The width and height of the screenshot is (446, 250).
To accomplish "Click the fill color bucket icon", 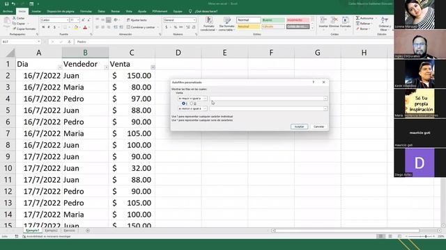I will tap(76, 27).
